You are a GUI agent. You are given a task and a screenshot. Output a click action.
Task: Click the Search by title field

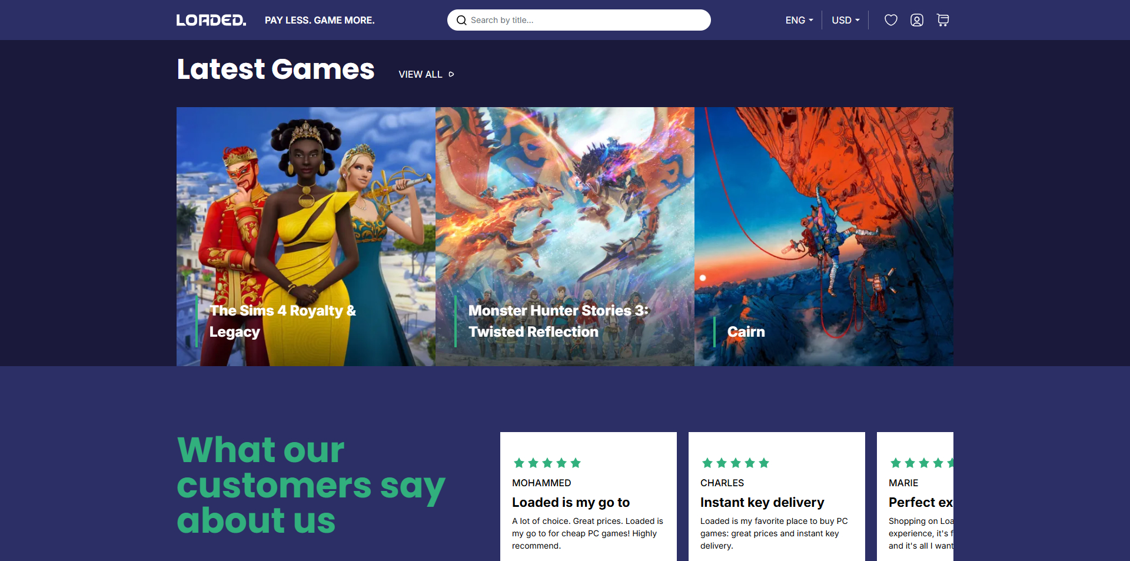tap(579, 20)
